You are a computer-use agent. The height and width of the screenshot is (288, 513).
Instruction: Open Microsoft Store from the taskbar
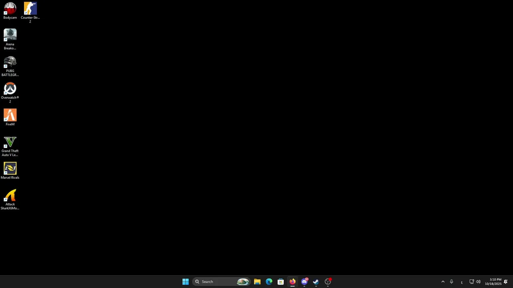click(281, 282)
